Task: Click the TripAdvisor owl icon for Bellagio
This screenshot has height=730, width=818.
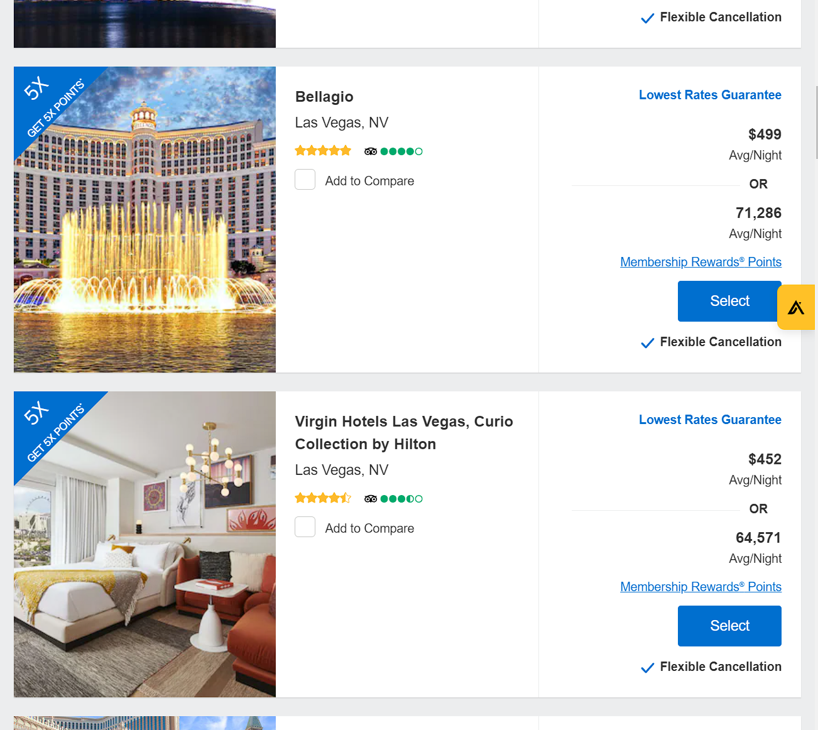Action: (370, 151)
